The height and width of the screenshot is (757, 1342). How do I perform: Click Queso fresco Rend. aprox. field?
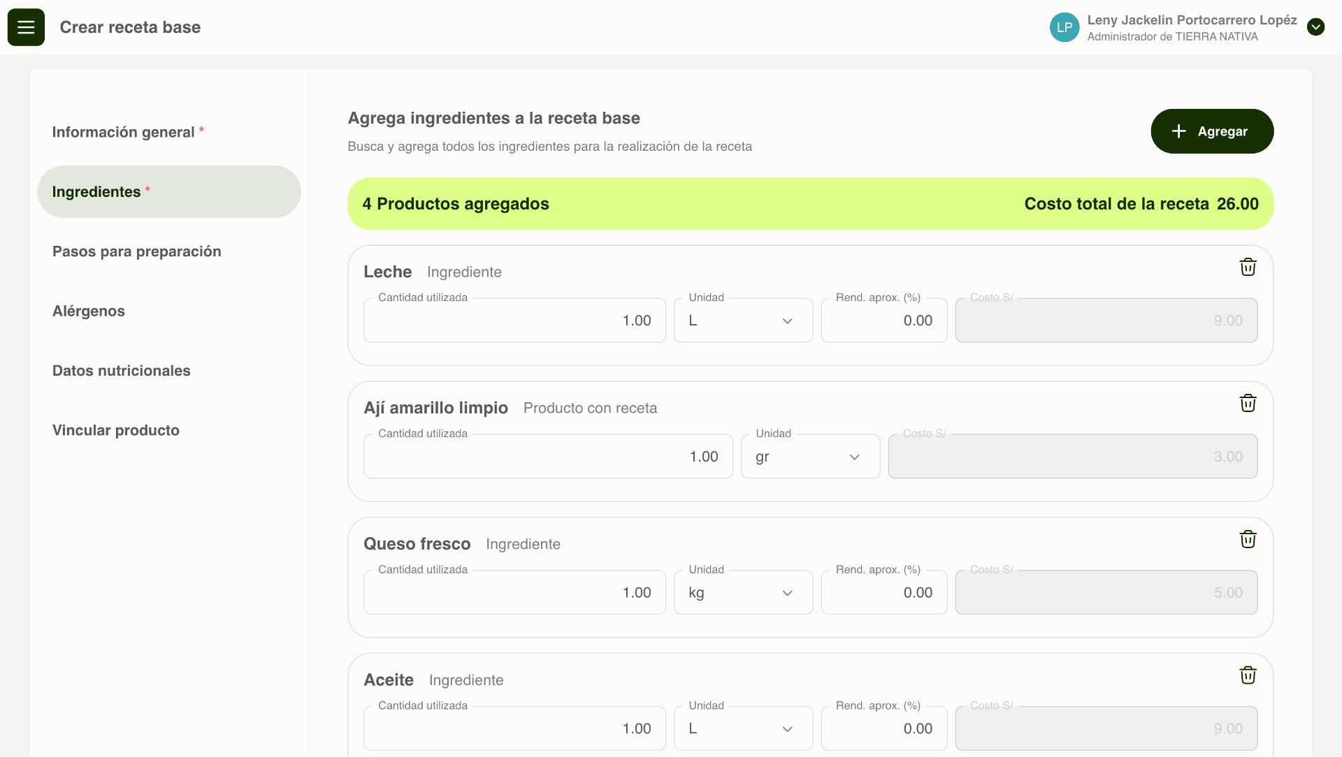[x=884, y=593]
